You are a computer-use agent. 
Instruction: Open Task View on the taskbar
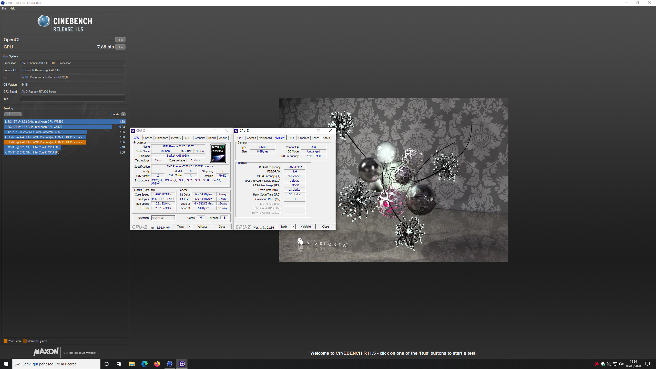coord(119,364)
